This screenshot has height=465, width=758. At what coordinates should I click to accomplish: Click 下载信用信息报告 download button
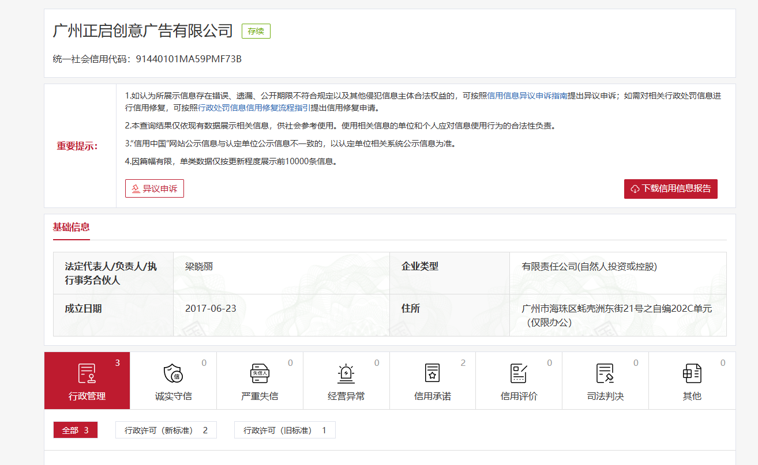click(x=670, y=189)
